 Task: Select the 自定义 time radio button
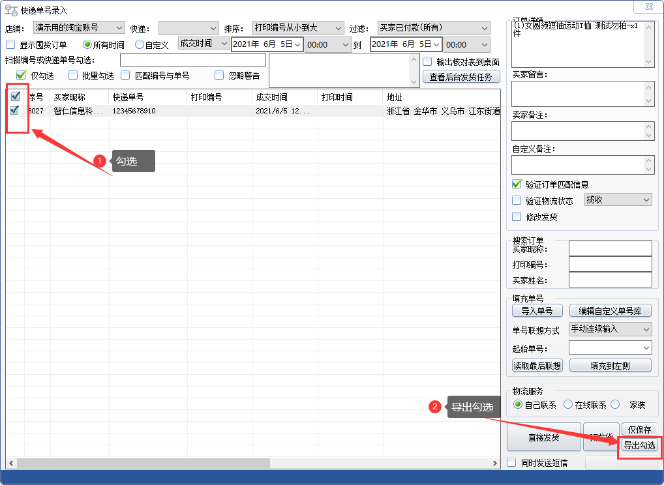click(140, 44)
